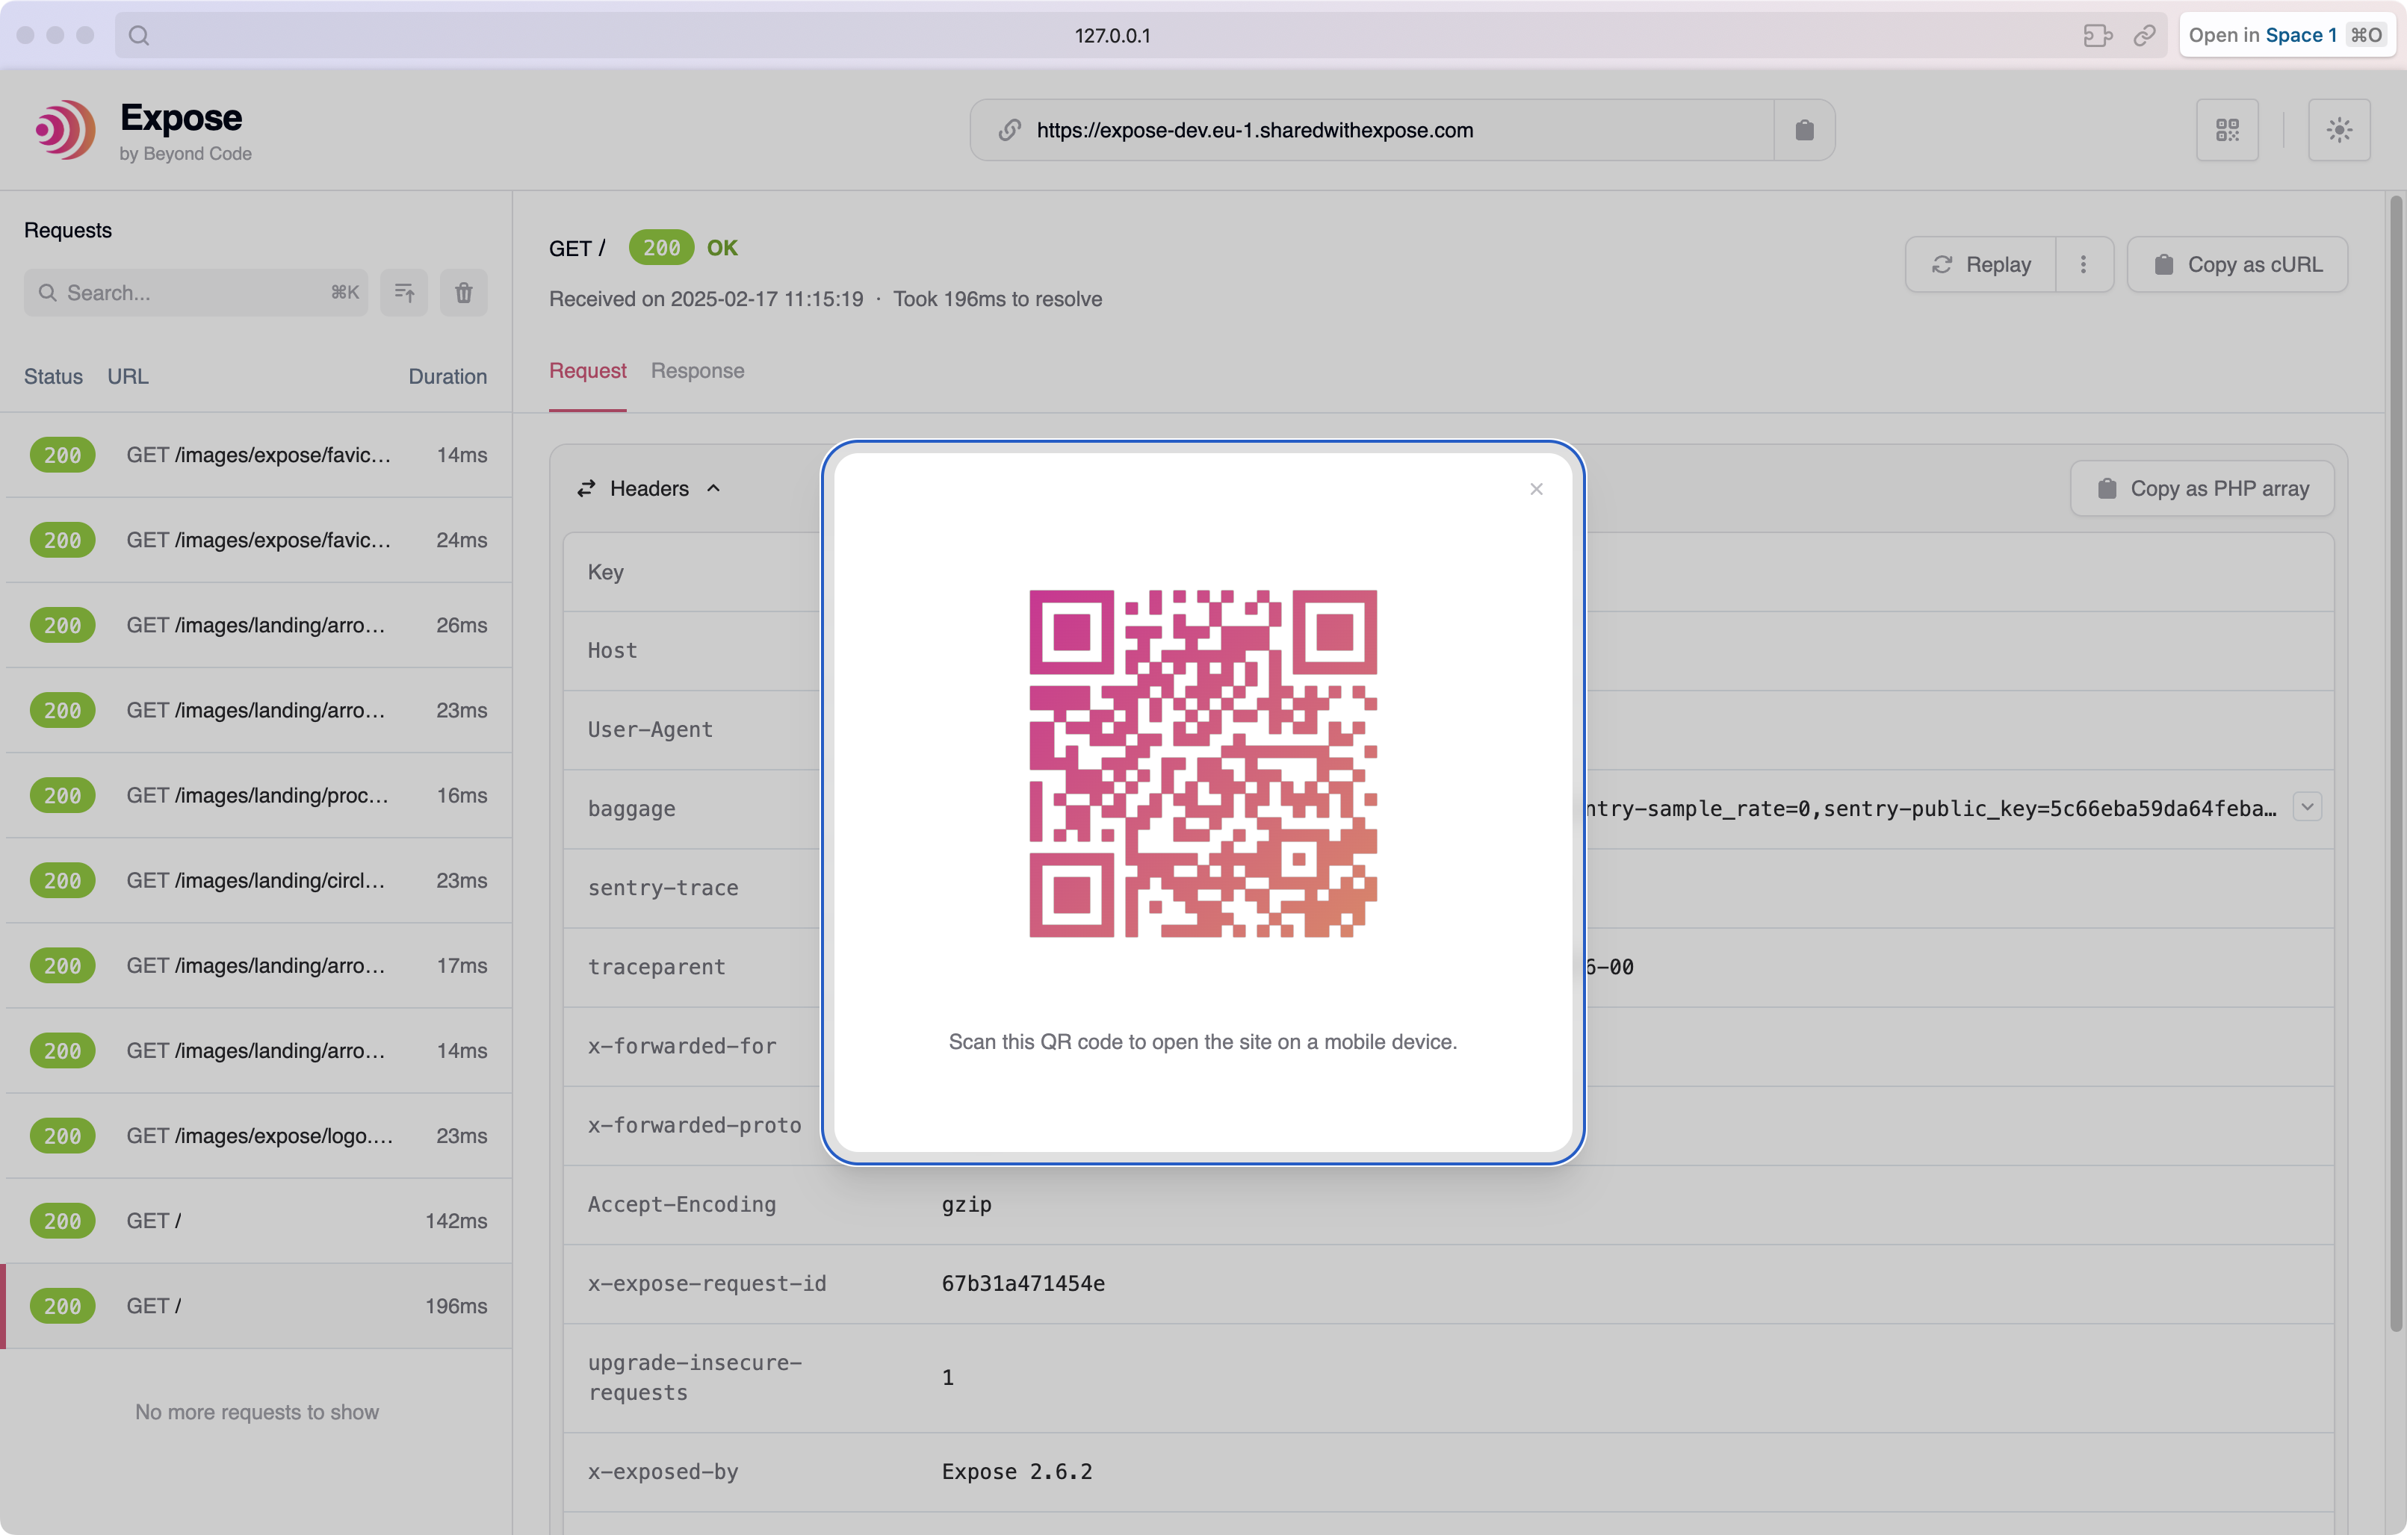
Task: Focus the requests Search field
Action: [196, 293]
